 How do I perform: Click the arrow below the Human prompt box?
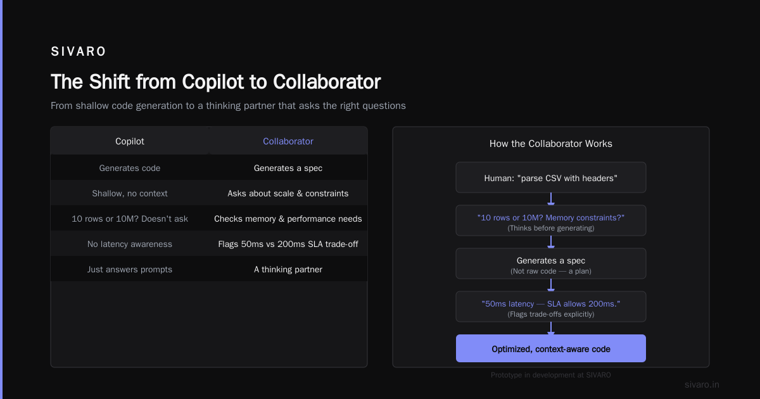(551, 199)
